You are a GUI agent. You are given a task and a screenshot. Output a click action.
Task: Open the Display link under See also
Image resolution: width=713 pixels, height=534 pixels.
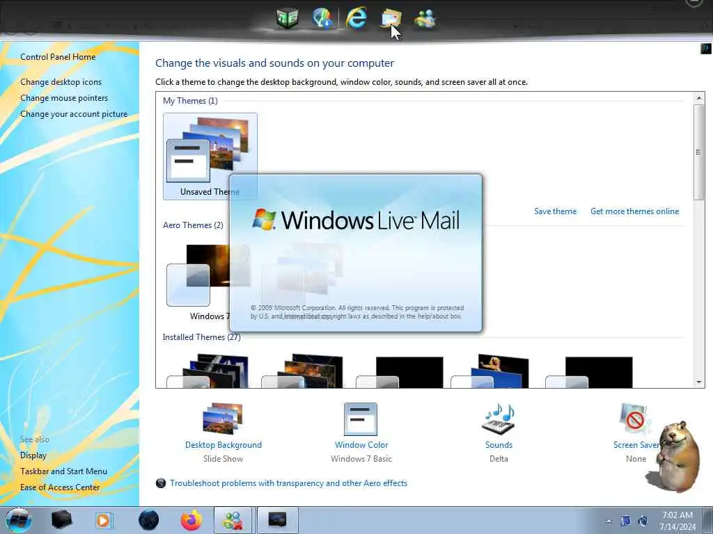33,455
